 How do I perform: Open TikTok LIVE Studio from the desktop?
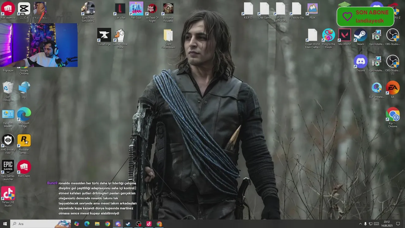(x=8, y=197)
